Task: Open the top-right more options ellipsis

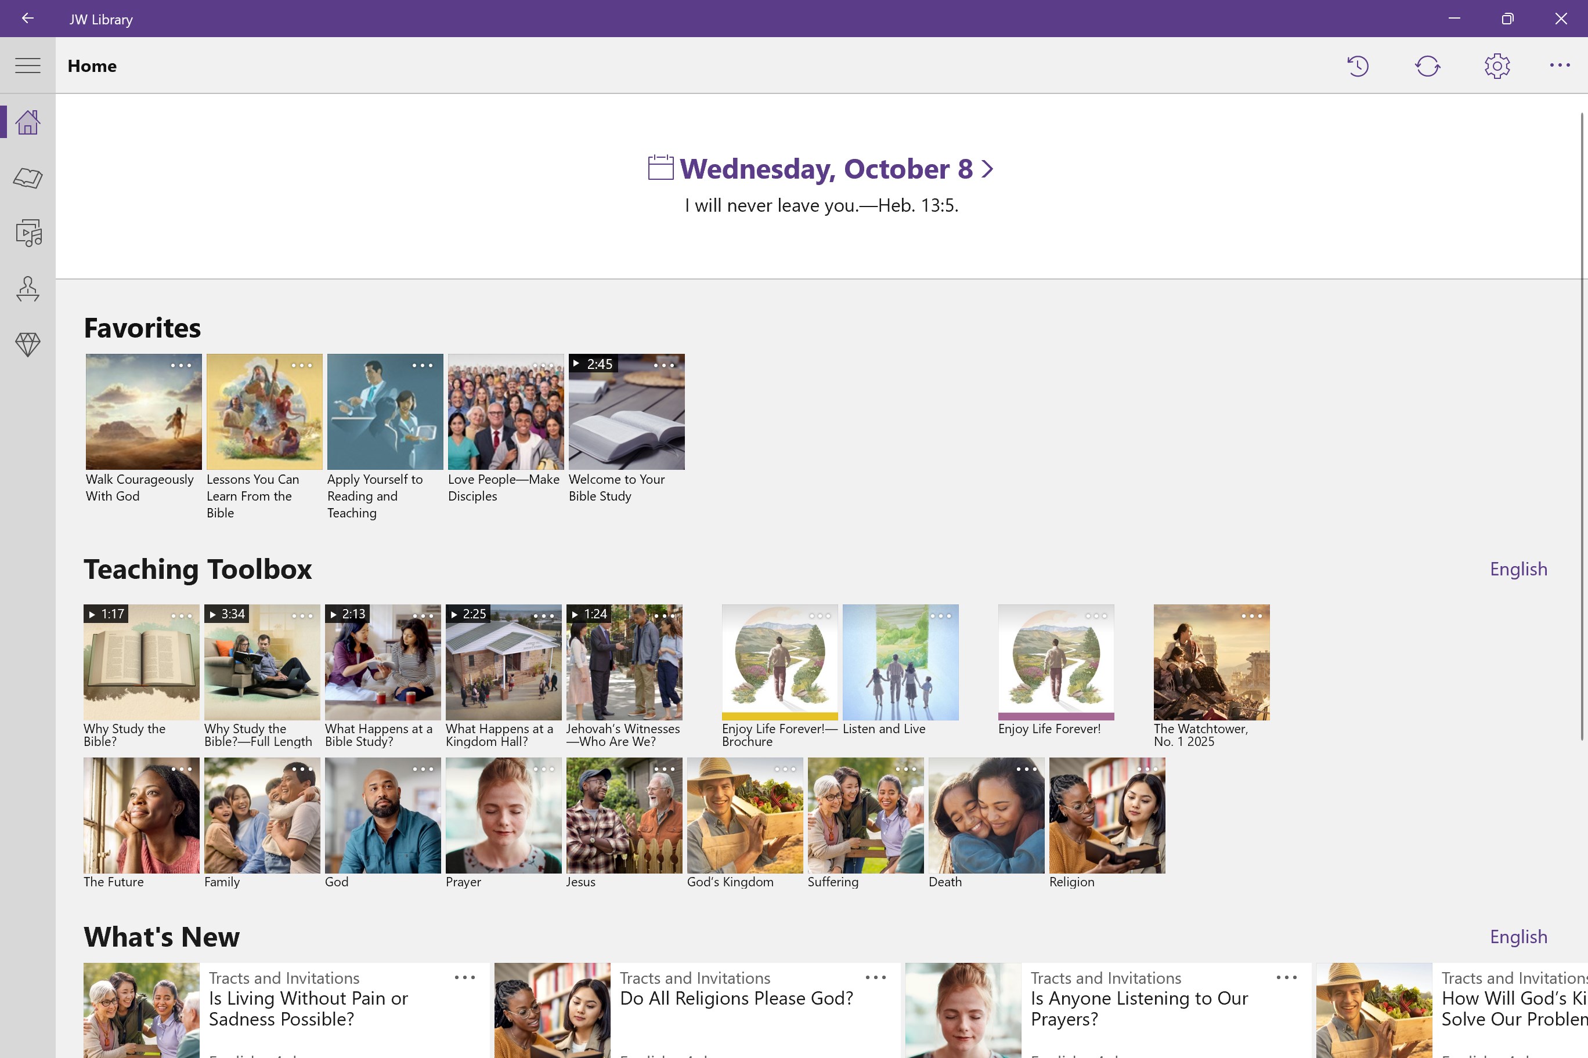Action: point(1559,66)
